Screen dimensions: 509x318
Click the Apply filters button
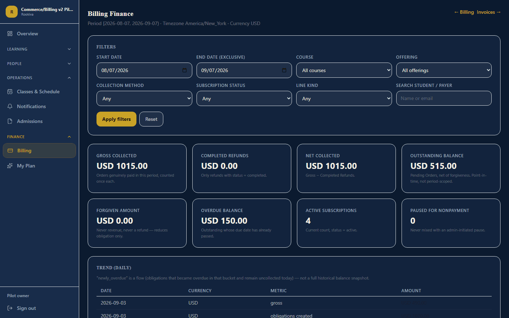pyautogui.click(x=116, y=119)
